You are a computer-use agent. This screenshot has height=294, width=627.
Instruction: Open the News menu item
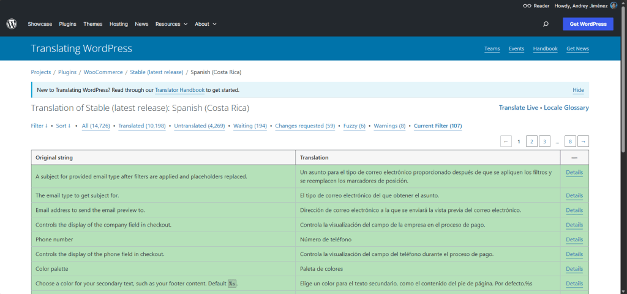click(x=141, y=24)
